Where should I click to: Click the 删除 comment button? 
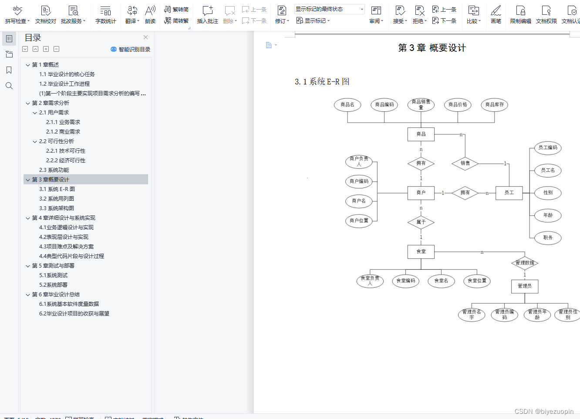pos(229,14)
